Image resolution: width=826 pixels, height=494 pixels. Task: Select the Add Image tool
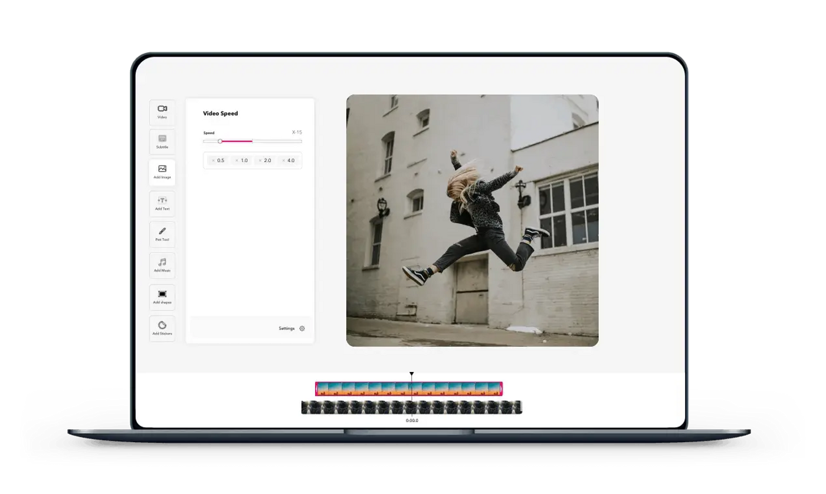(x=162, y=172)
